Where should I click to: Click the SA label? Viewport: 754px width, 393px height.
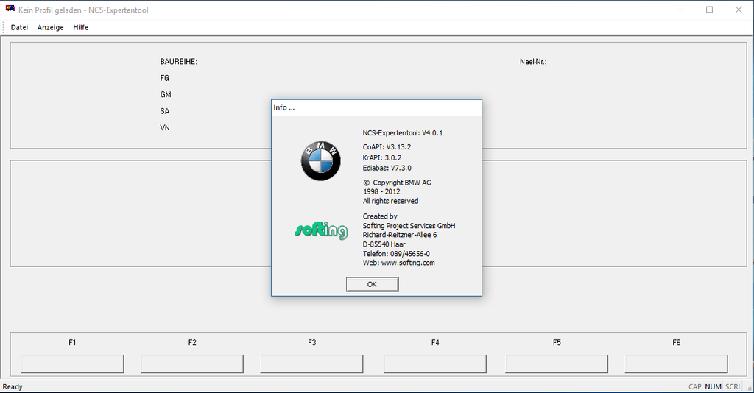pos(164,111)
